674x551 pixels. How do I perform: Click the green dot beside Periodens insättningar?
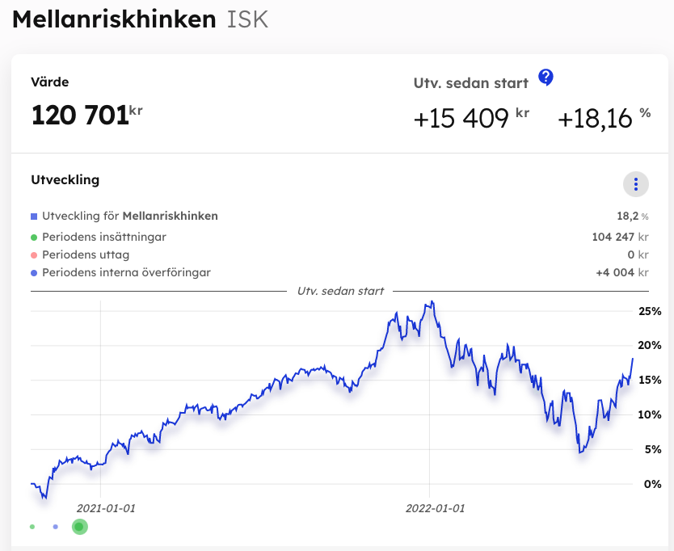34,238
